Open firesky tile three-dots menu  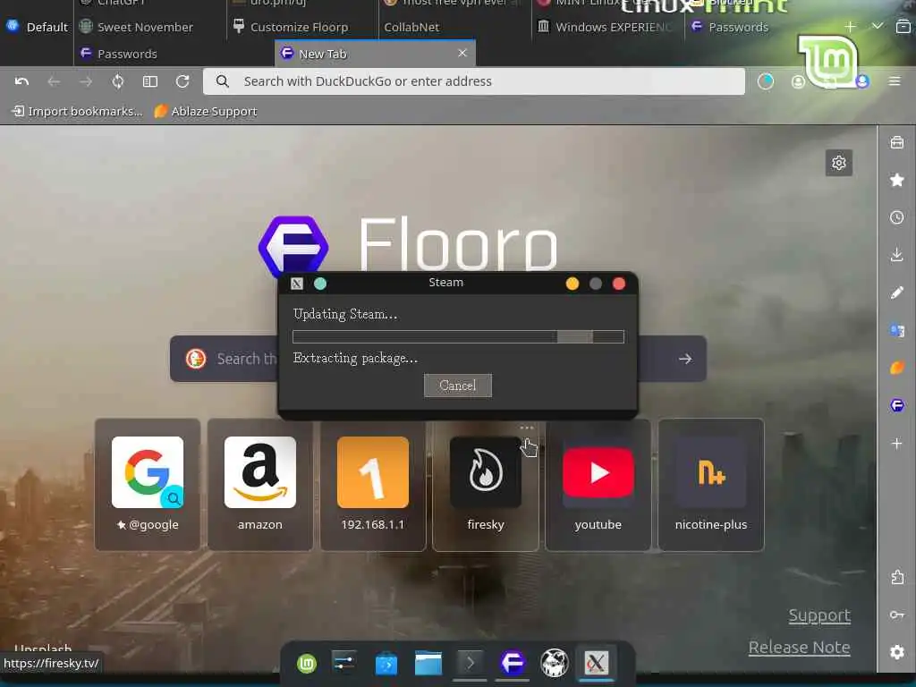click(526, 428)
